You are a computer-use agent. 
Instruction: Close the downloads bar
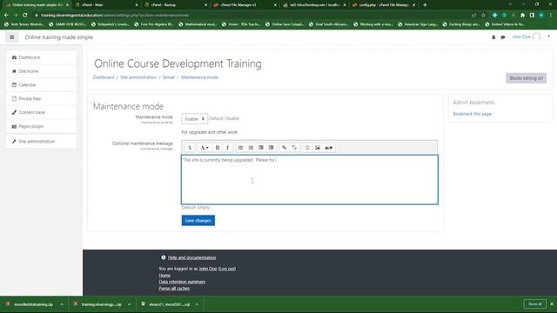(552, 304)
